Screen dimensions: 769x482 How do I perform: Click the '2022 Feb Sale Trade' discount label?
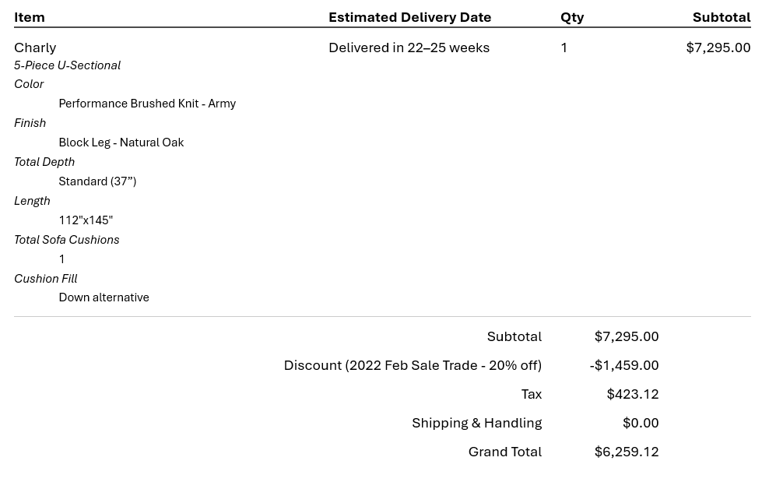(413, 365)
